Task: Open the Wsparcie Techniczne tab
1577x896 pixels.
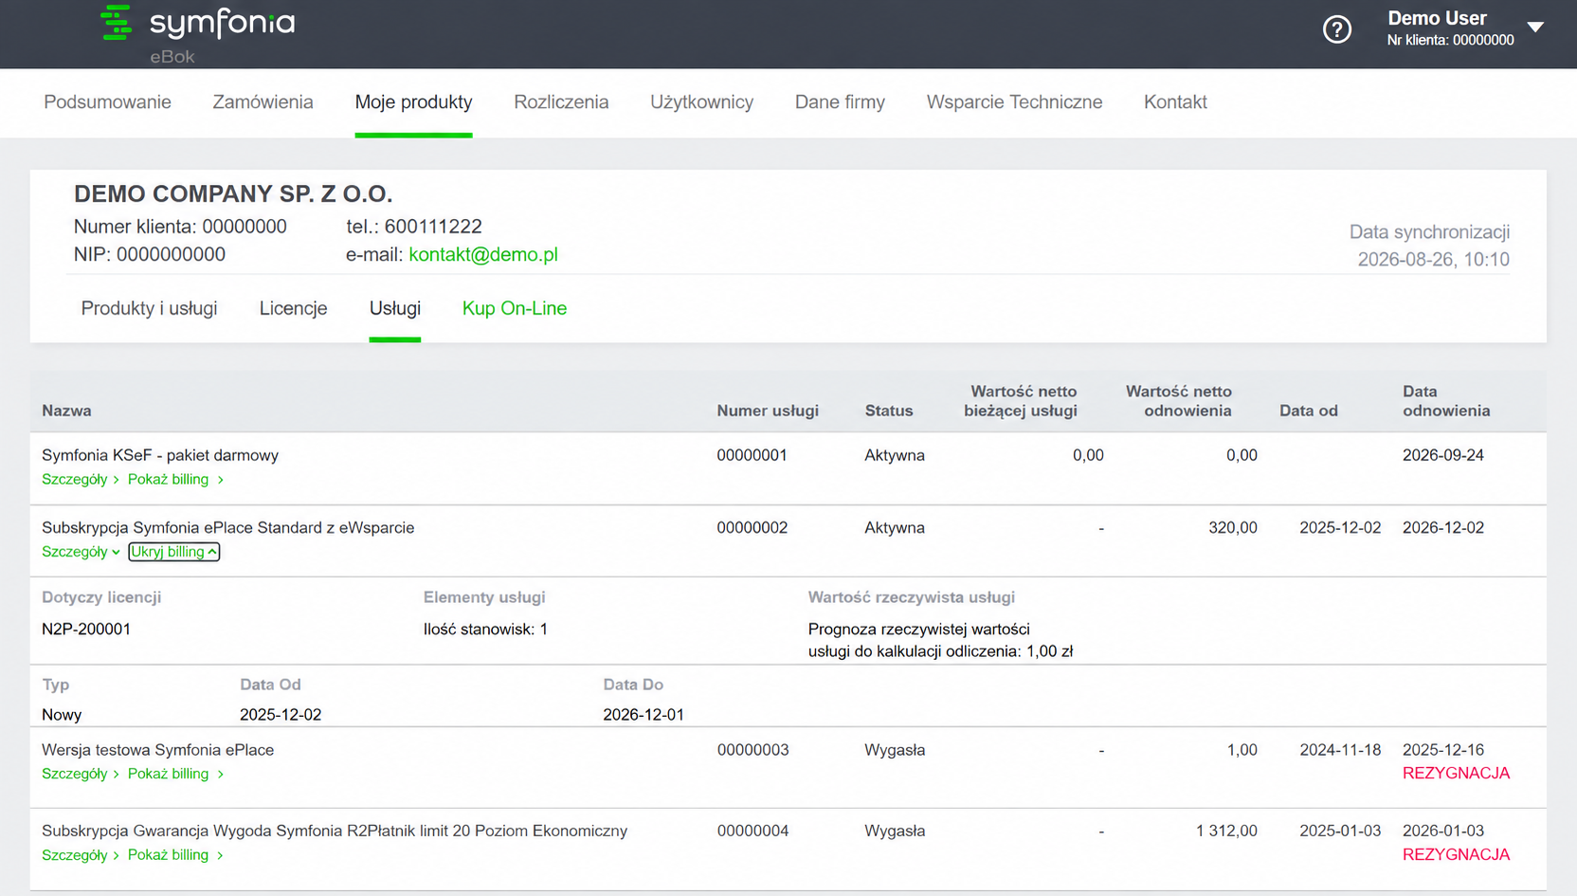Action: 1014,102
